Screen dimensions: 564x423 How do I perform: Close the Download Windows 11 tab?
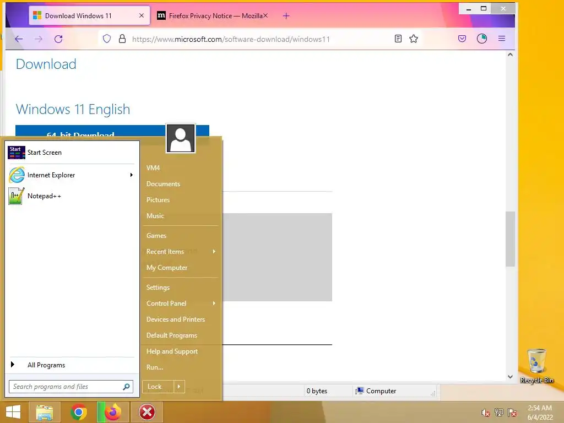pyautogui.click(x=142, y=16)
